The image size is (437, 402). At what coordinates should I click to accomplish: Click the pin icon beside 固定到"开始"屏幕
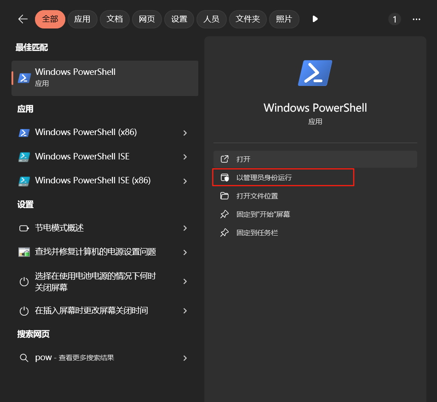tap(224, 214)
